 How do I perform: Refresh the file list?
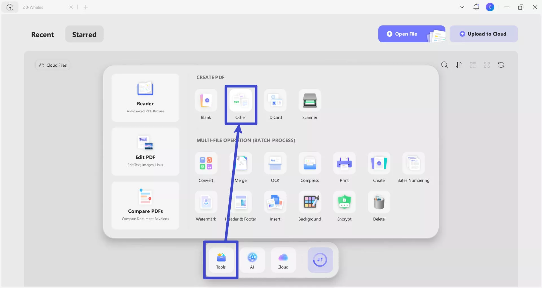point(501,65)
